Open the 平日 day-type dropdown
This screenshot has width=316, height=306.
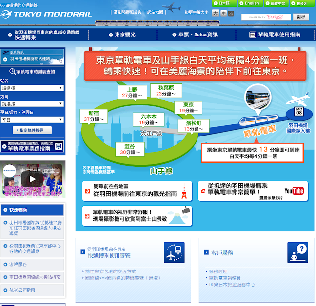[32, 120]
